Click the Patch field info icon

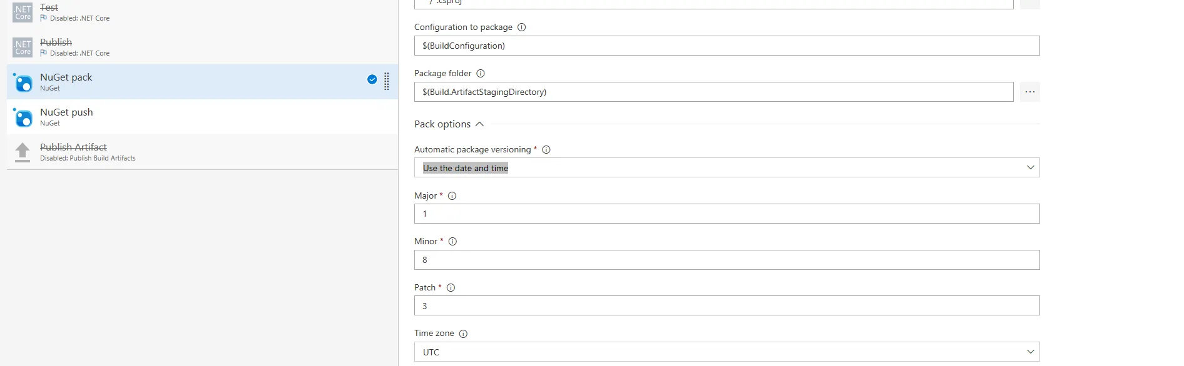pyautogui.click(x=451, y=288)
